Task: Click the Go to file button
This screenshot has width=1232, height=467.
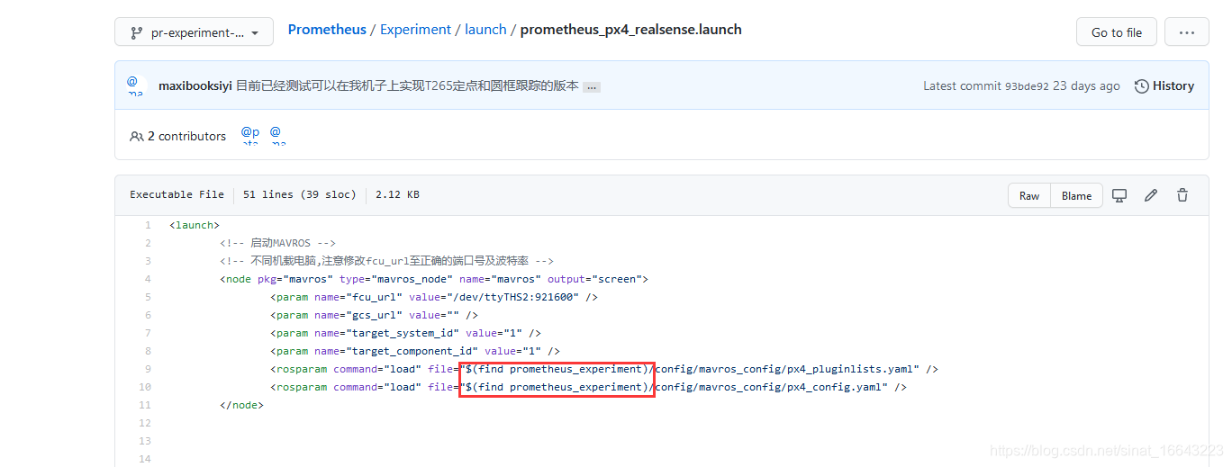Action: click(x=1117, y=32)
